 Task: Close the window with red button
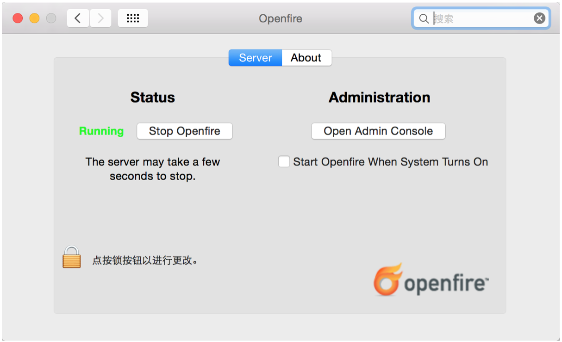click(x=18, y=18)
